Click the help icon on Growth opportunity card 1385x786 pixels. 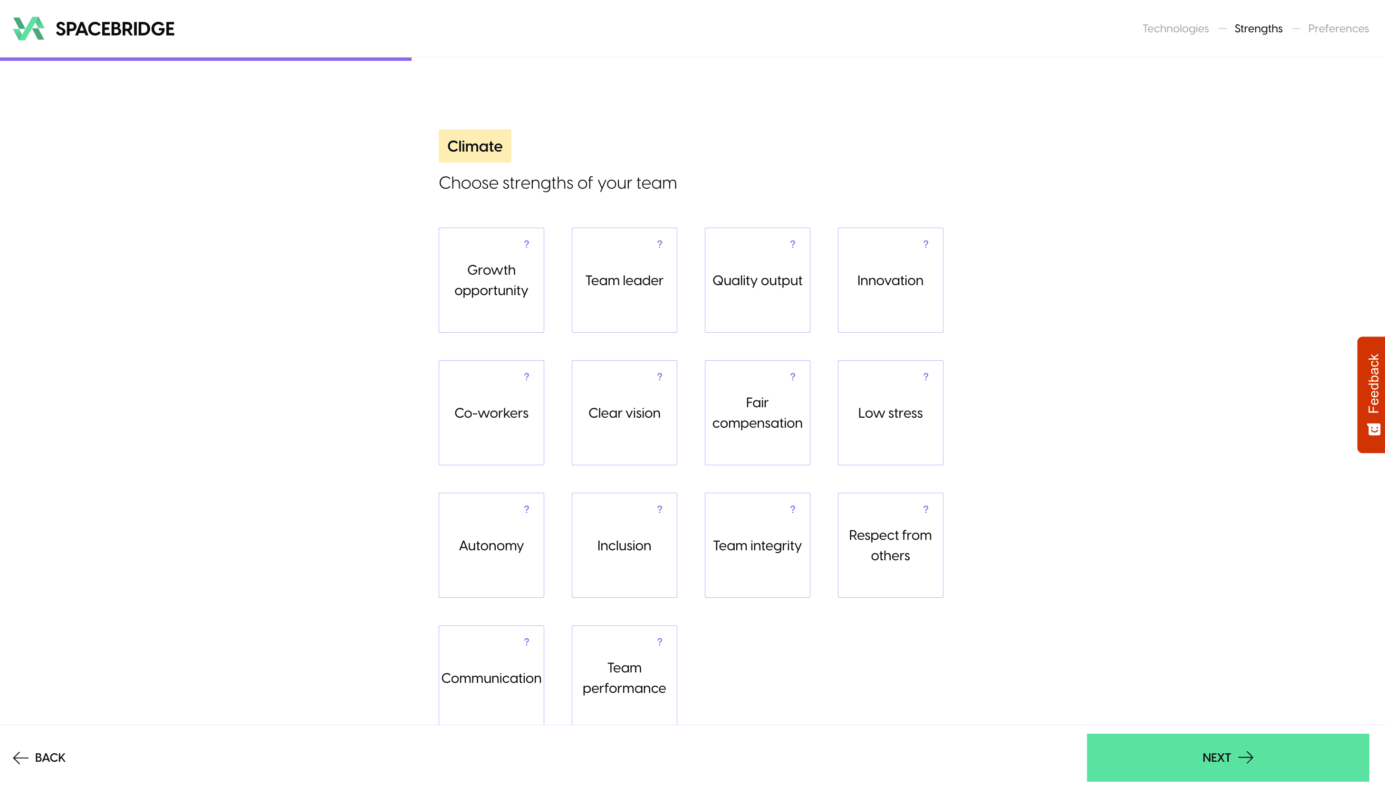pyautogui.click(x=526, y=244)
